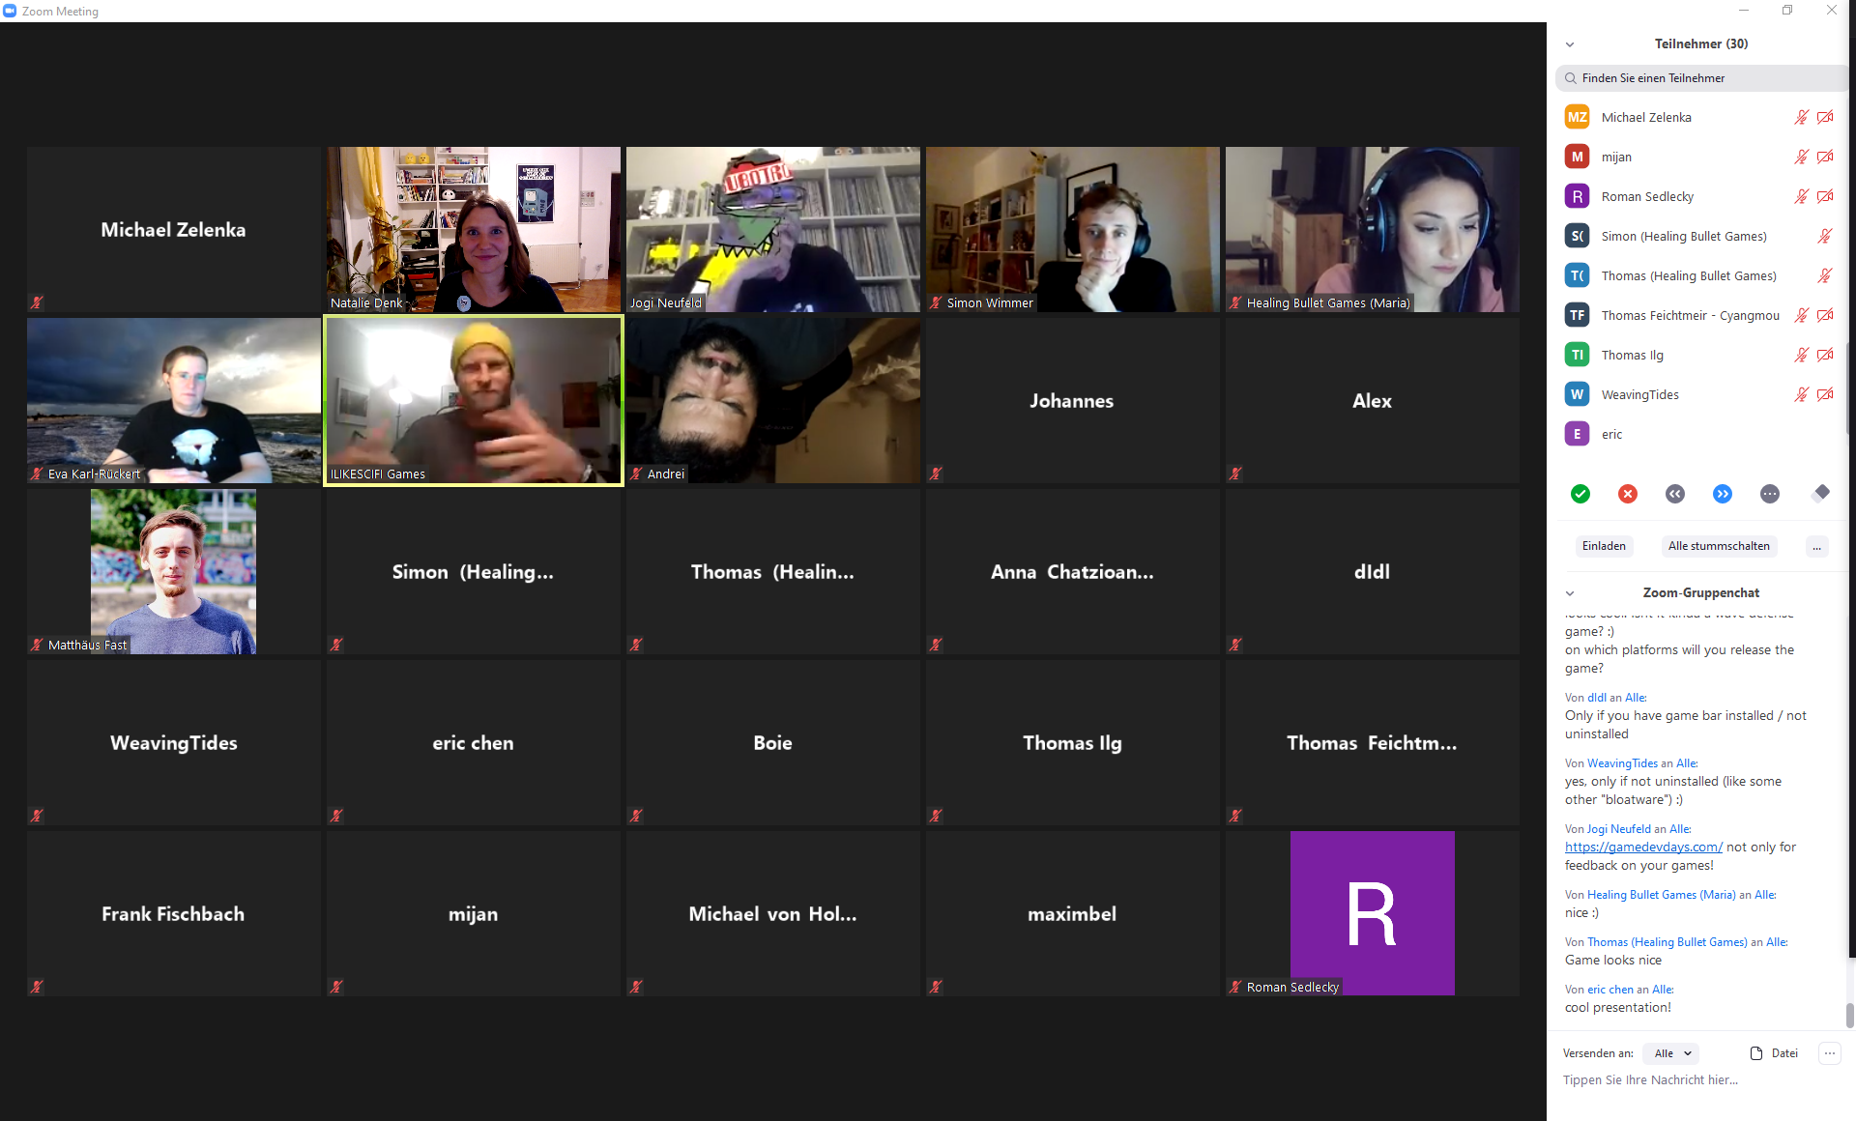This screenshot has height=1121, width=1856.
Task: Click the muted mic icon on eric chen tile
Action: point(336,816)
